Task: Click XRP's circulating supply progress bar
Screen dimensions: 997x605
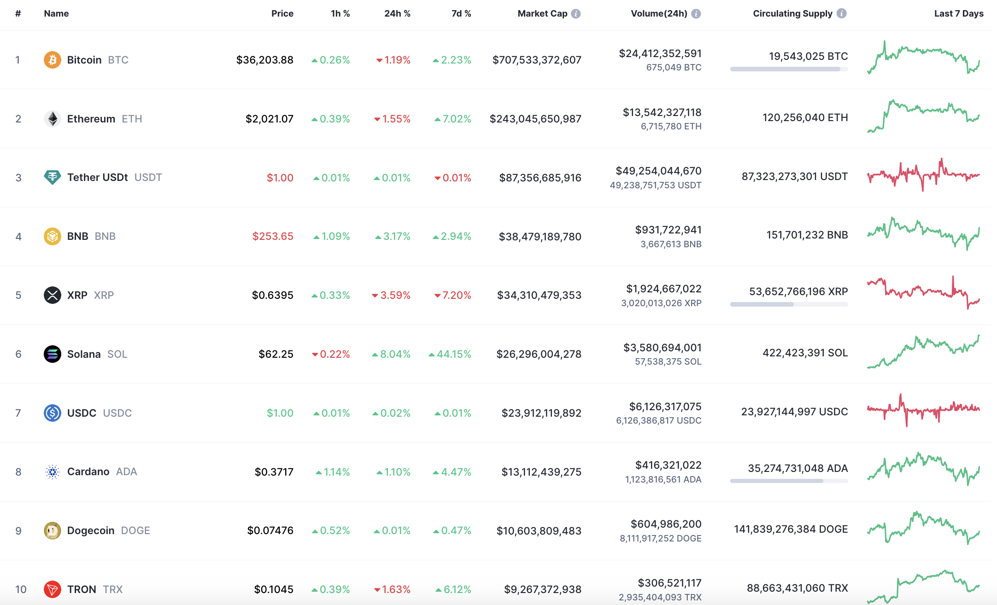Action: tap(789, 304)
